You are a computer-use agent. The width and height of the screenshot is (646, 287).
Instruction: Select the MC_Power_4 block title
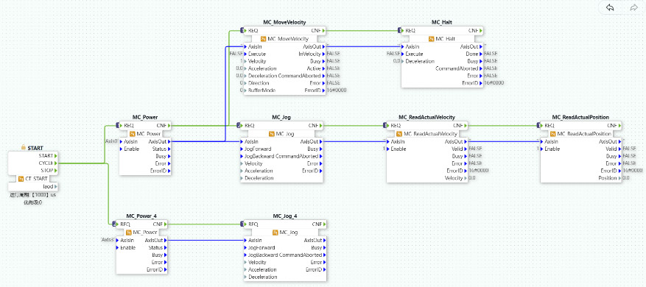[141, 216]
